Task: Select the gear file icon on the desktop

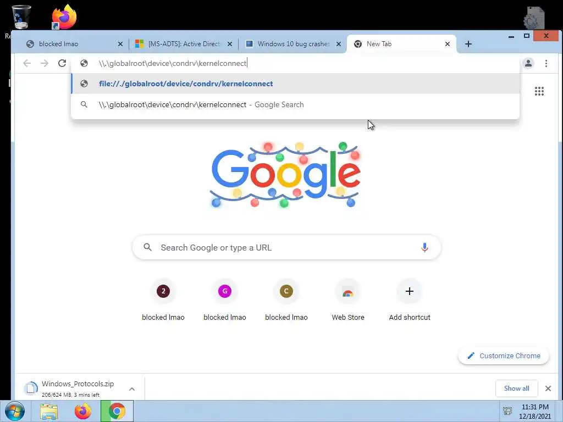Action: [534, 18]
